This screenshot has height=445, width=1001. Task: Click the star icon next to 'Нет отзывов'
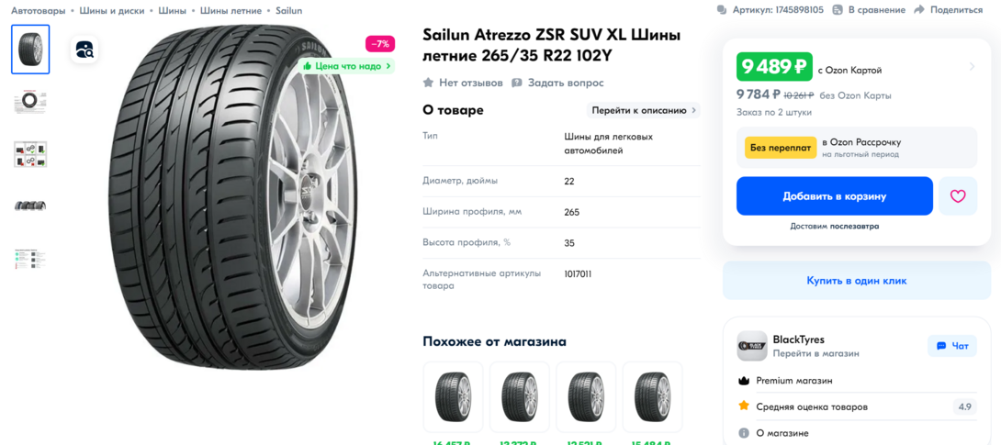pos(428,83)
